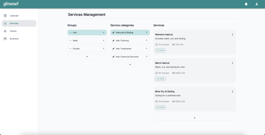The image size is (265, 135).
Task: Expand Hair Coloring category arrow
Action: (146, 41)
